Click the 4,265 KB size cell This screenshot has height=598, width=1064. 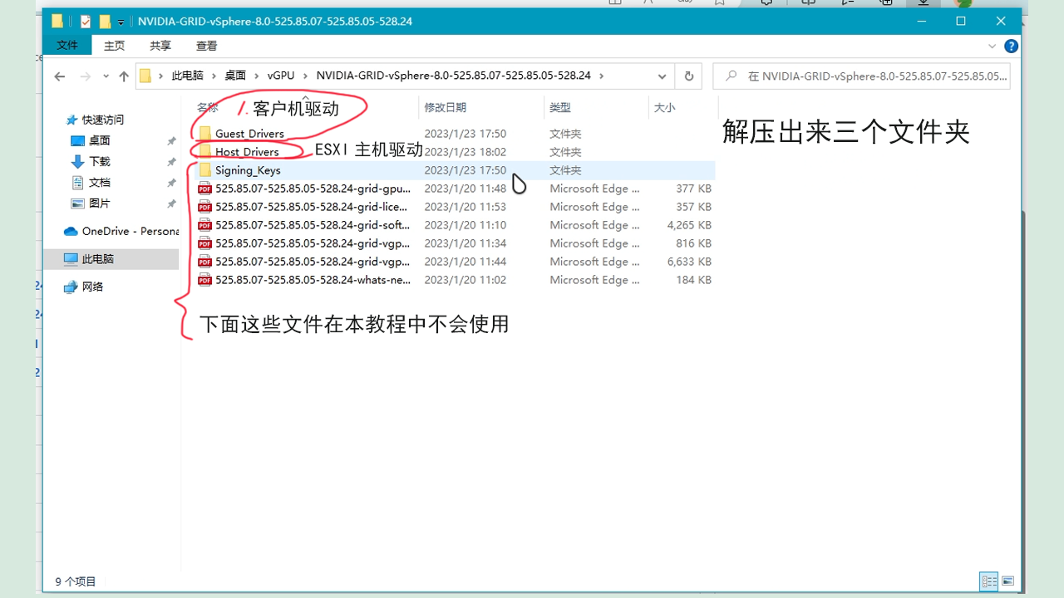tap(689, 225)
